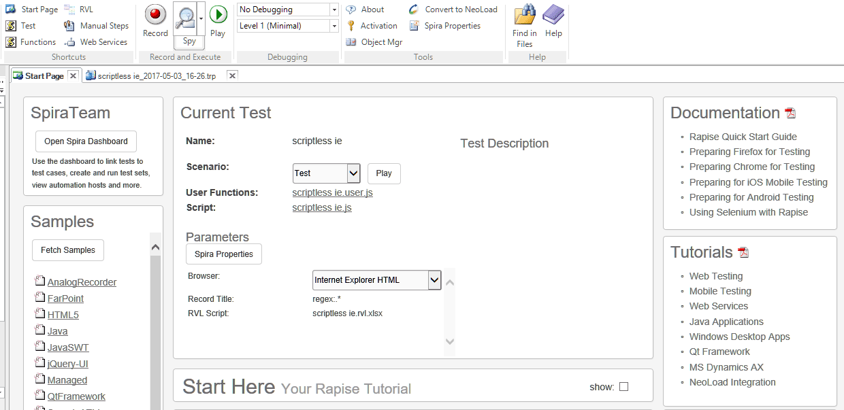
Task: Open the Spy magnifier tool
Action: [x=184, y=18]
